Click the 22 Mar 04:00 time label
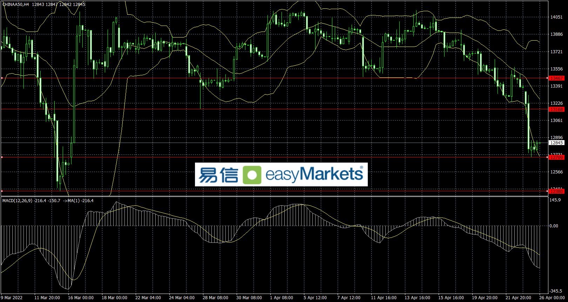The width and height of the screenshot is (568, 302). [x=148, y=298]
